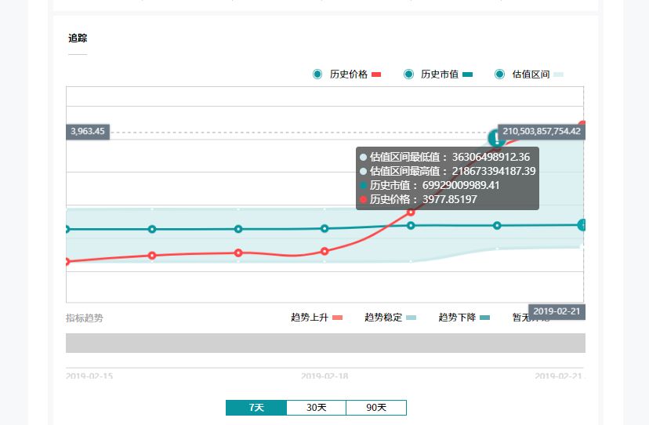The image size is (649, 425).
Task: Click the 趋势下降 legend teal swatch
Action: pos(484,318)
